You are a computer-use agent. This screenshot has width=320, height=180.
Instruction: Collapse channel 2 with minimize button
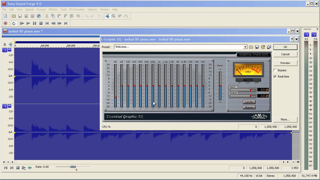[x=9, y=106]
